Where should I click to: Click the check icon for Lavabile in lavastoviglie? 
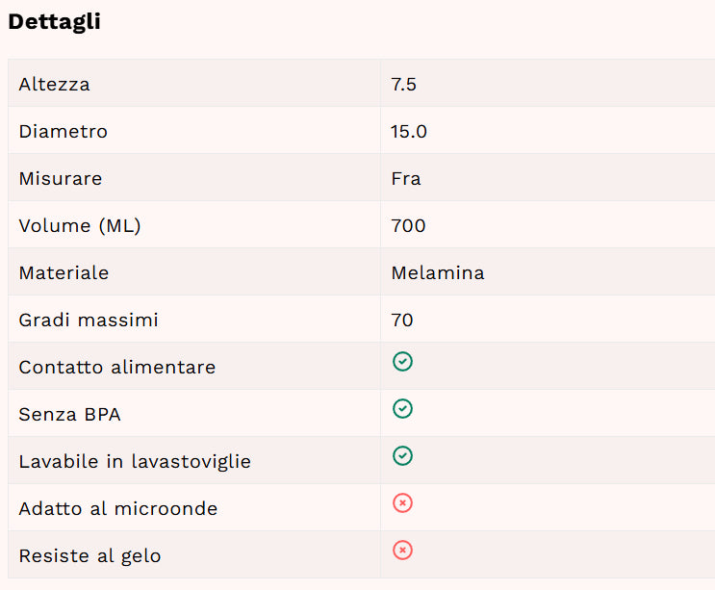coord(402,456)
